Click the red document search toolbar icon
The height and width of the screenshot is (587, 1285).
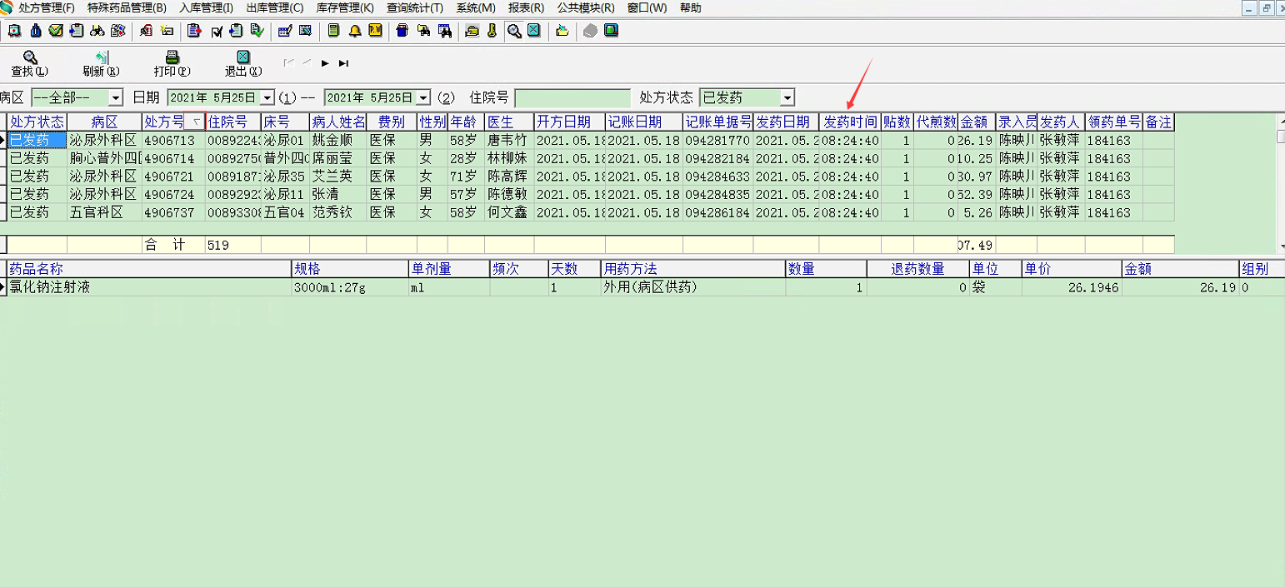coord(146,31)
